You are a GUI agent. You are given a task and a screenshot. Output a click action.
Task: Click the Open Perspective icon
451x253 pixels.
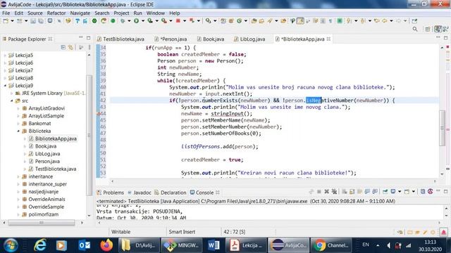tap(428, 29)
